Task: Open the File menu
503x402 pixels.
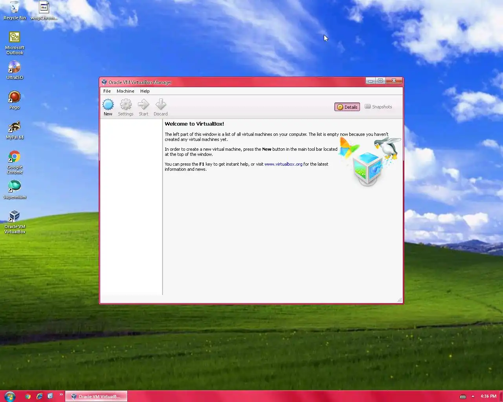Action: click(107, 91)
